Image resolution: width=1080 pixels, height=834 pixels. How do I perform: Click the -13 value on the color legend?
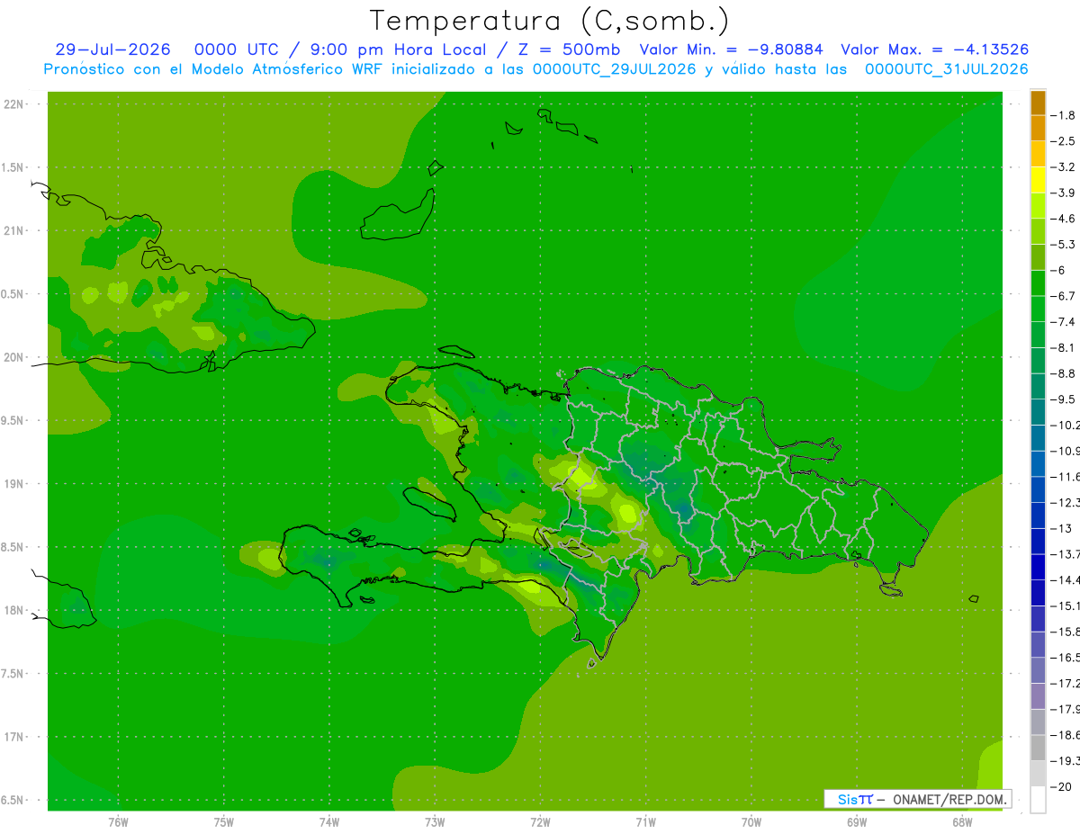tap(1061, 528)
